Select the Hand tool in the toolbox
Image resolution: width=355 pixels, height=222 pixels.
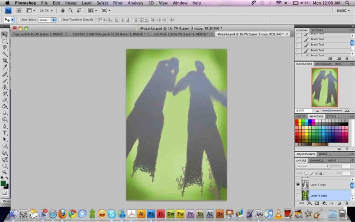click(x=5, y=166)
